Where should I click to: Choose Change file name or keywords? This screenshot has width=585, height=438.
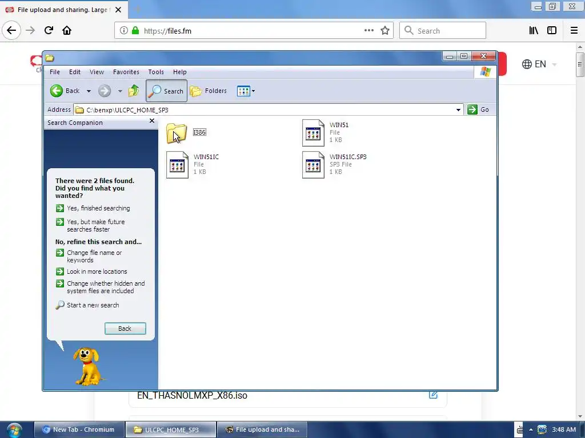click(89, 256)
